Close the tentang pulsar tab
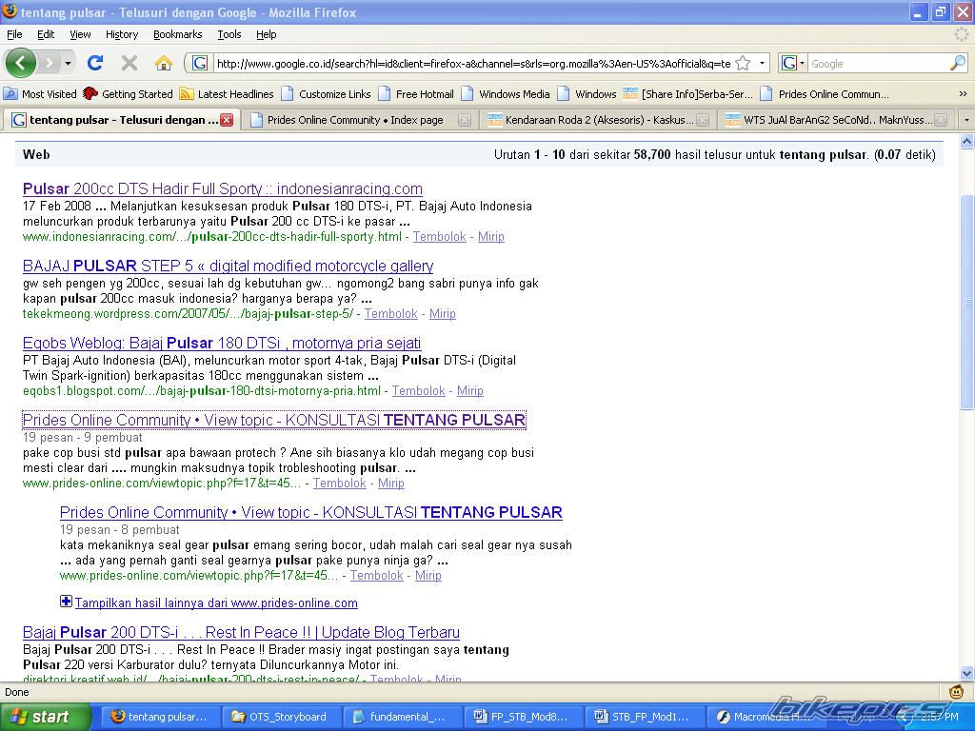This screenshot has width=975, height=731. pos(227,120)
